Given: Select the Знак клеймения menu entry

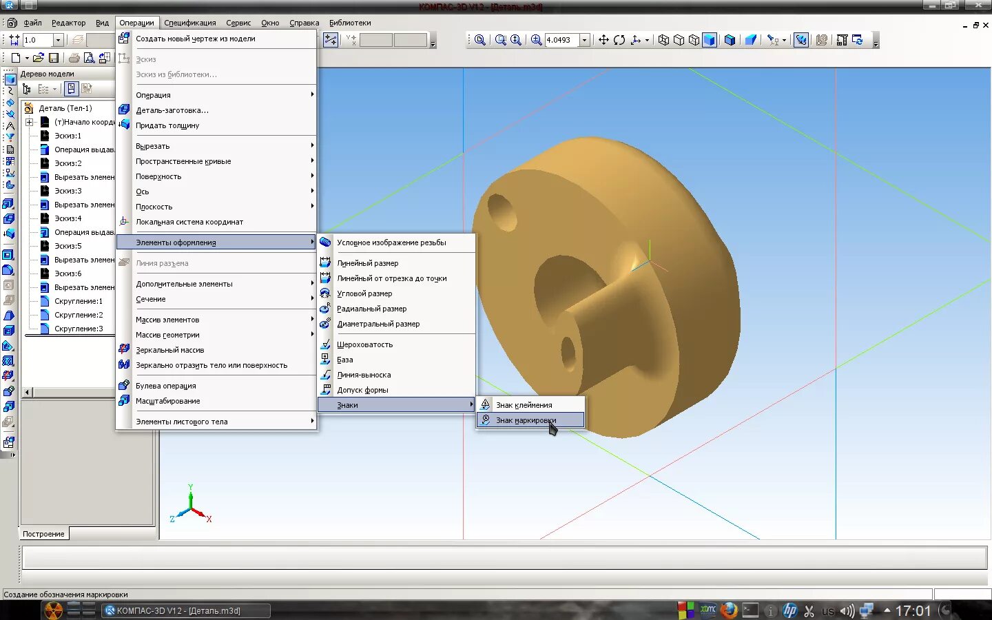Looking at the screenshot, I should [530, 405].
